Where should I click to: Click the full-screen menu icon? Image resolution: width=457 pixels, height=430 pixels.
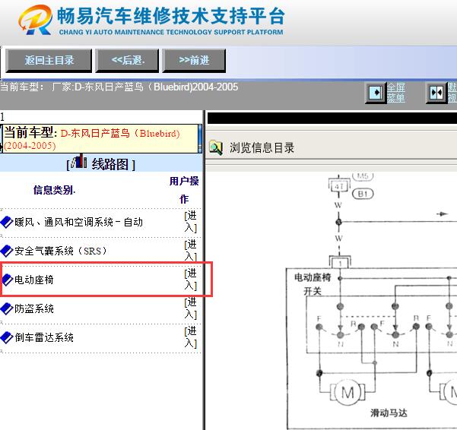(x=376, y=93)
